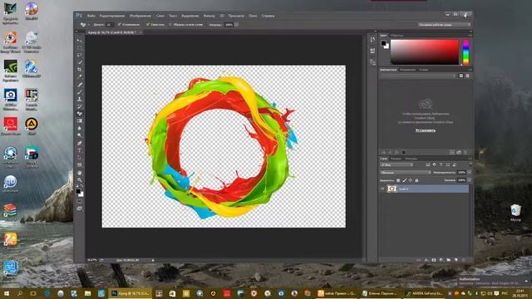This screenshot has height=299, width=532.
Task: Select the Horizontal Type tool
Action: point(80,150)
